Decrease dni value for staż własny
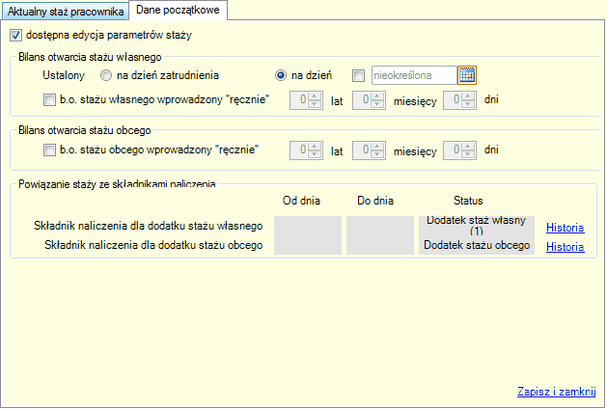Screen dimensions: 607x409 pos(468,104)
